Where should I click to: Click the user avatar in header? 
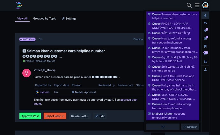[x=205, y=5]
